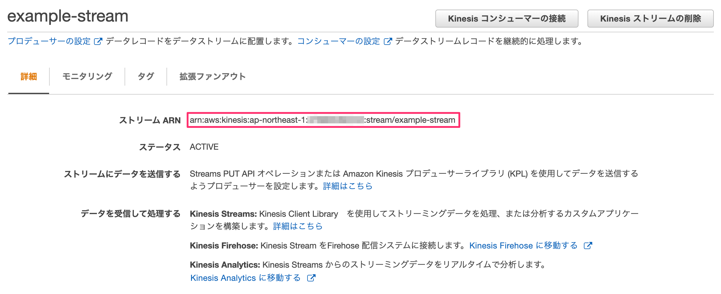The height and width of the screenshot is (294, 721).
Task: Click external-link icon beside コンシューマーの設定
Action: pos(388,41)
